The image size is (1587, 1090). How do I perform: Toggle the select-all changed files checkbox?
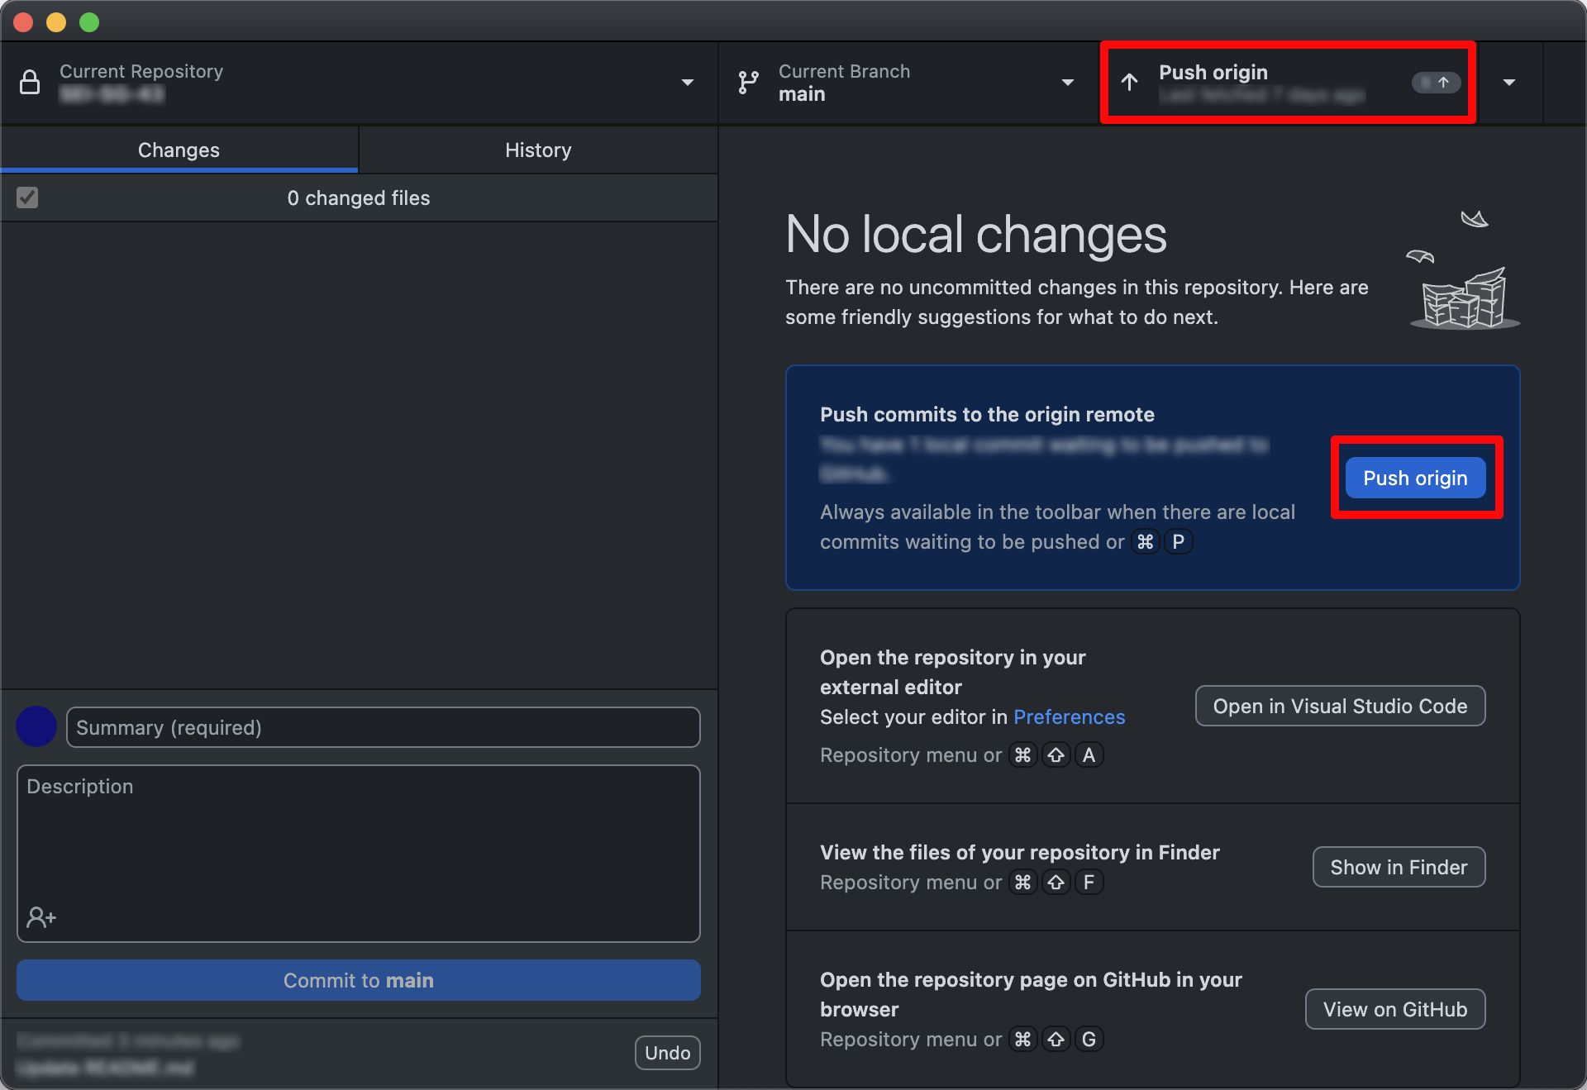(x=27, y=198)
